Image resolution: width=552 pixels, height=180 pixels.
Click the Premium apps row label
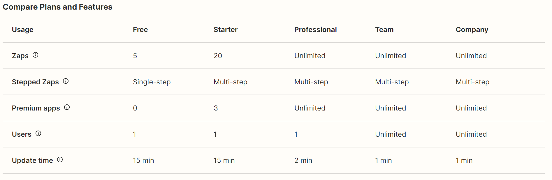click(36, 108)
